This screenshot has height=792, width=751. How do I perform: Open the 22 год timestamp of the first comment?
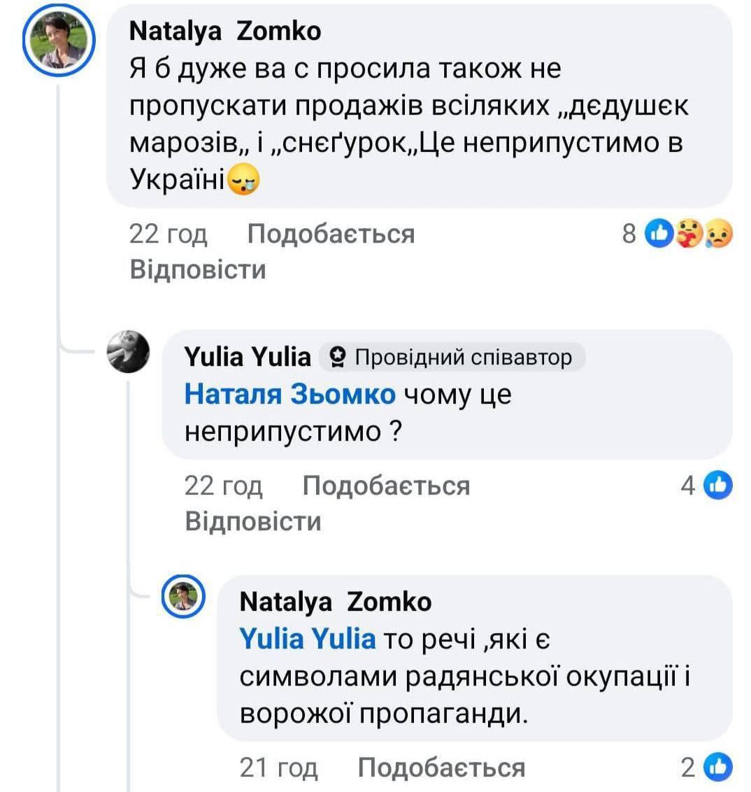click(x=169, y=234)
